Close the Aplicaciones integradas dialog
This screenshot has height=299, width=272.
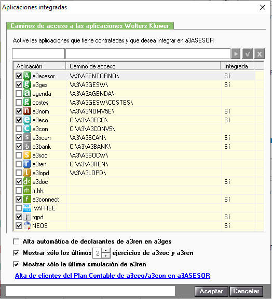point(263,7)
